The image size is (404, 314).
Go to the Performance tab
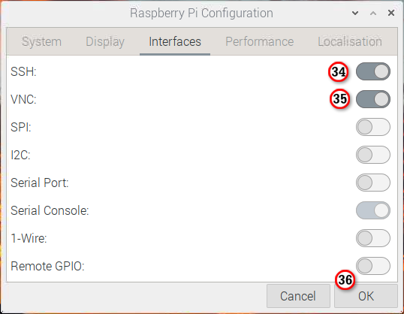coord(260,42)
